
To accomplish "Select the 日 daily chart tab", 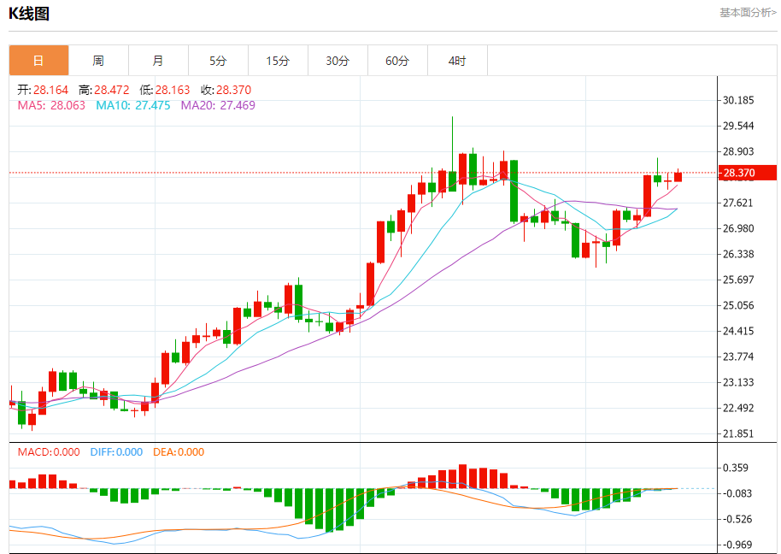I will tap(38, 61).
